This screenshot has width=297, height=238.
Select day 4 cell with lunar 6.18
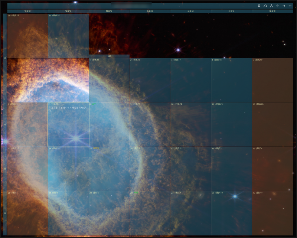(x=232, y=80)
